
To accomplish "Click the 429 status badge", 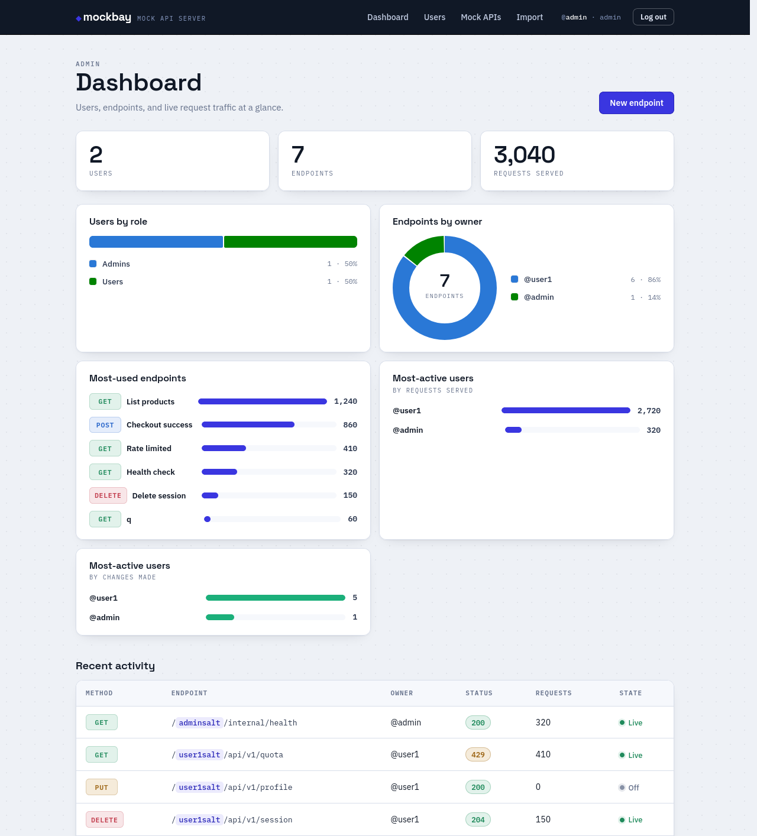I will [478, 754].
